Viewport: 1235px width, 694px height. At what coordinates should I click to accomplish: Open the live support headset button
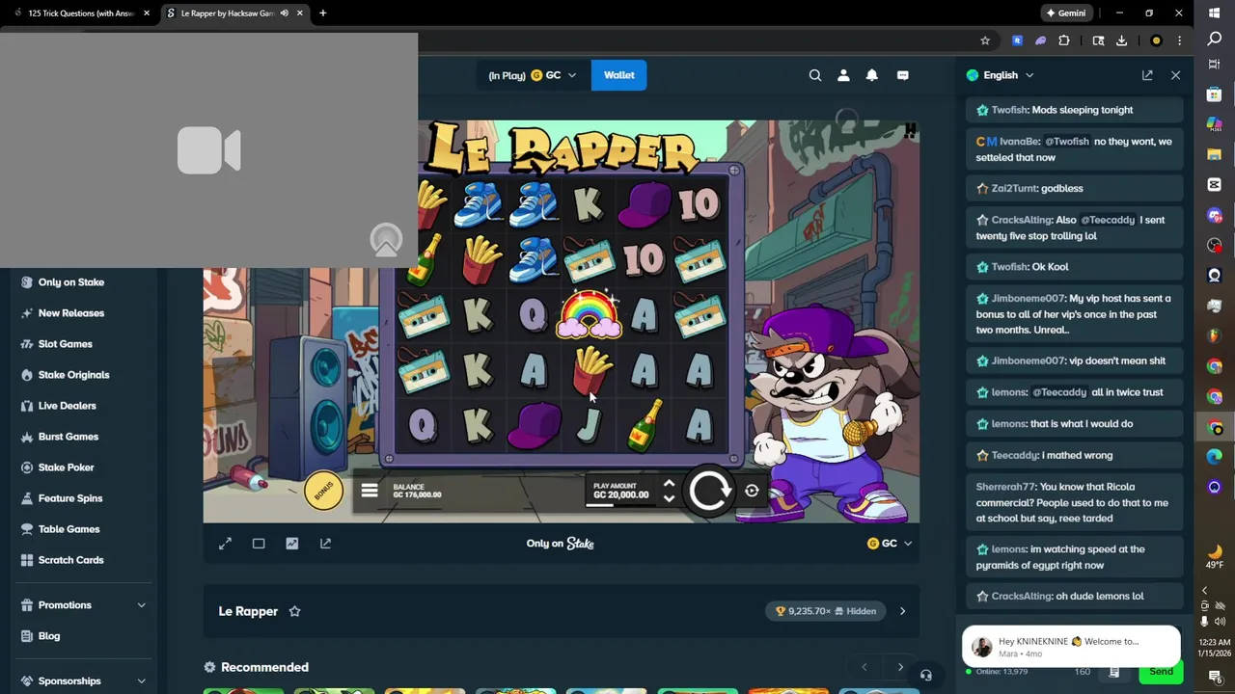click(925, 676)
